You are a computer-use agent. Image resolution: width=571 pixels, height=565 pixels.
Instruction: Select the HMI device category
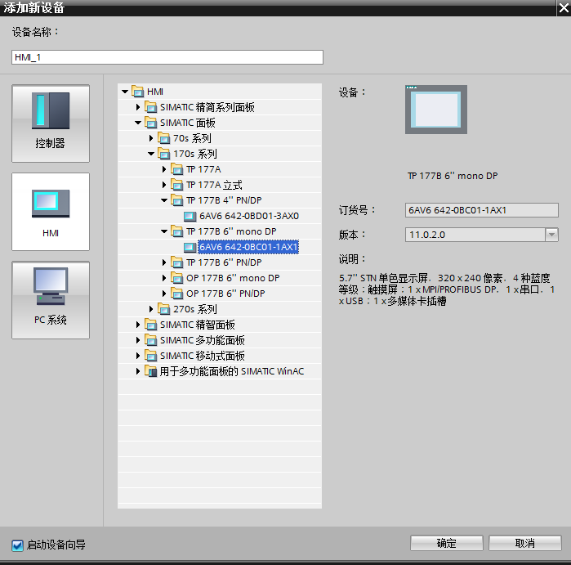tap(51, 212)
